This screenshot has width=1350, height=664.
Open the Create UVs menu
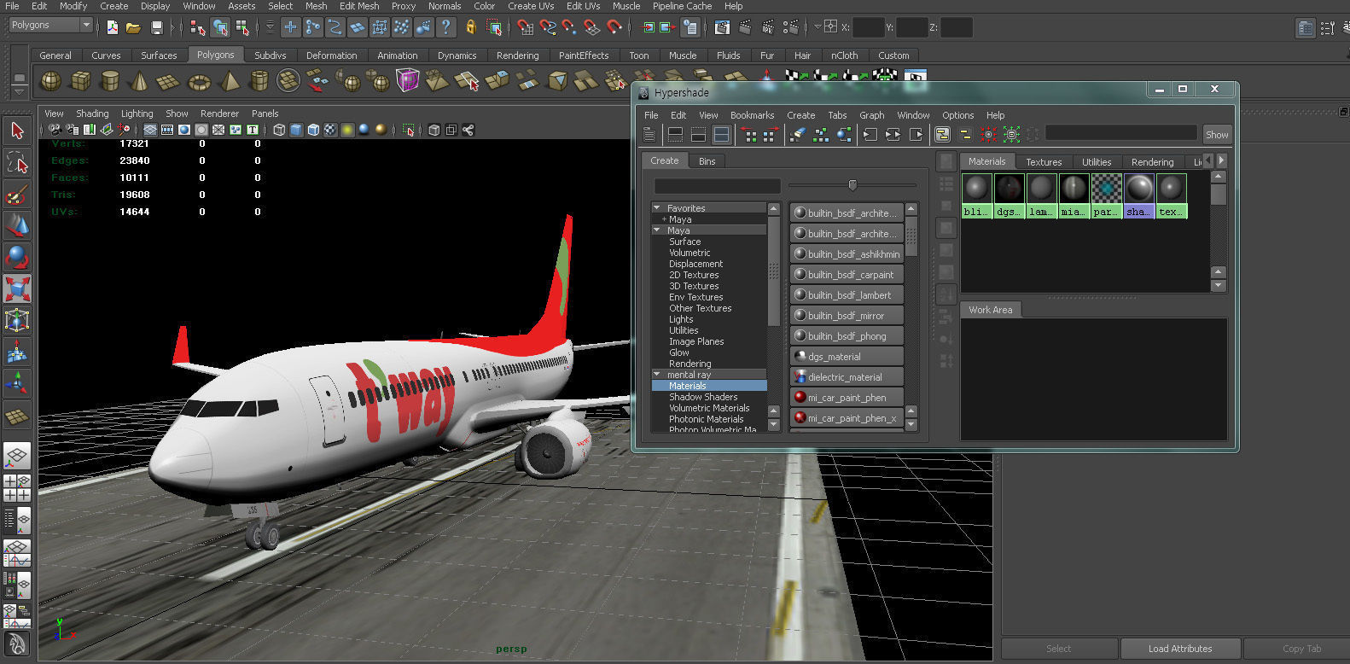[531, 6]
